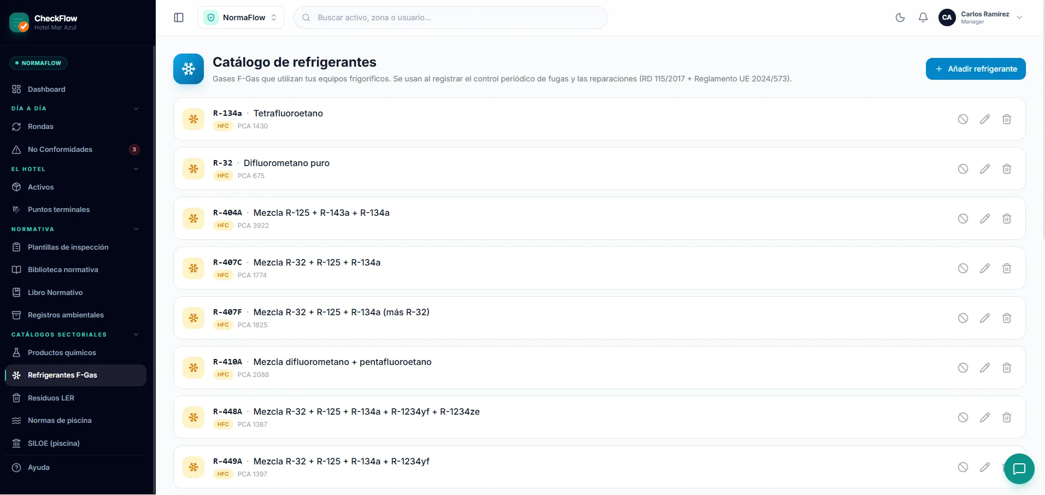Image resolution: width=1045 pixels, height=495 pixels.
Task: Deactivate refrigerant R-410A
Action: click(963, 368)
